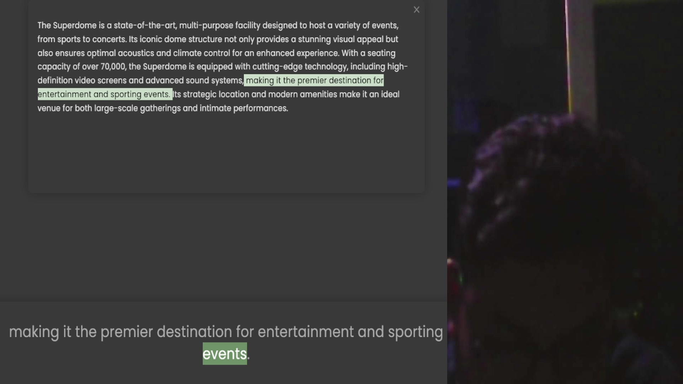The image size is (683, 384).
Task: Click "intimate performances." ending the paragraph
Action: point(244,108)
